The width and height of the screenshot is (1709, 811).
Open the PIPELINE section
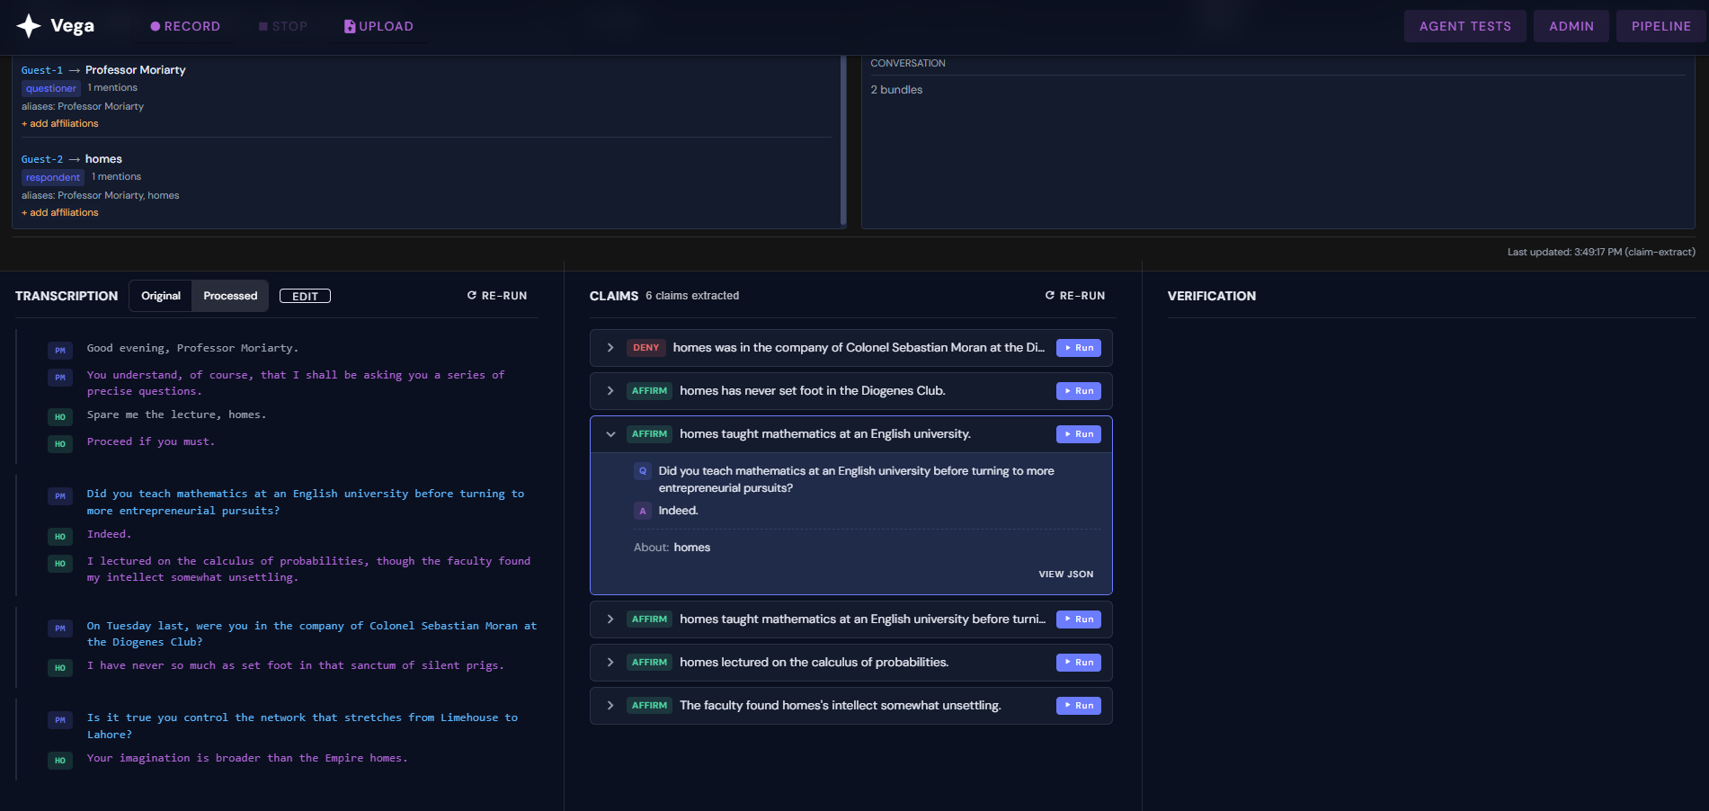pyautogui.click(x=1660, y=26)
